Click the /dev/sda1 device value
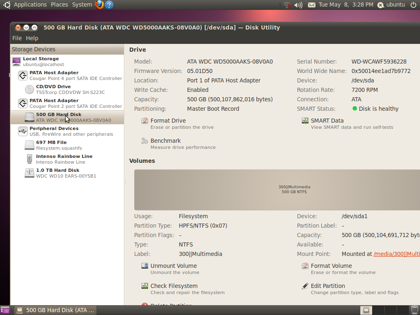The image size is (420, 315). (x=354, y=216)
